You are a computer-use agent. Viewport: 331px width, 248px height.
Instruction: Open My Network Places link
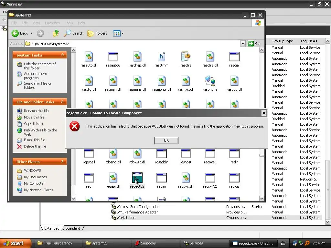pos(38,190)
